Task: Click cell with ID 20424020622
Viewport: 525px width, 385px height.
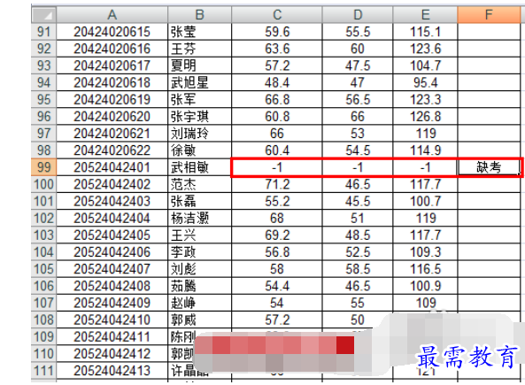Action: (x=112, y=150)
